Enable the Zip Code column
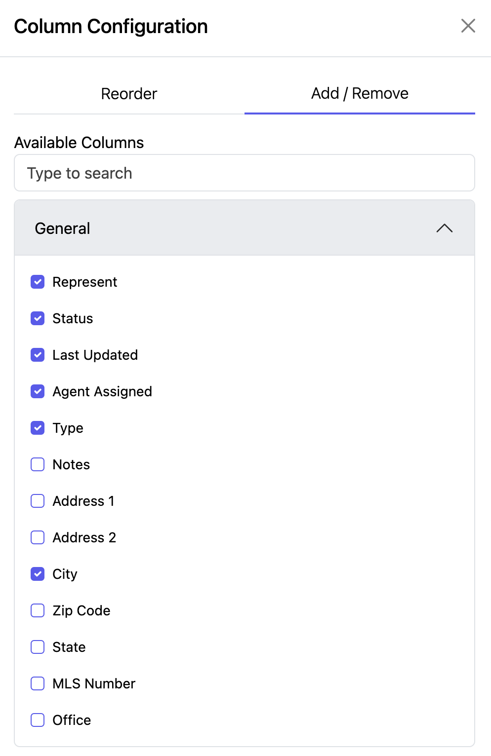The width and height of the screenshot is (491, 756). [38, 610]
